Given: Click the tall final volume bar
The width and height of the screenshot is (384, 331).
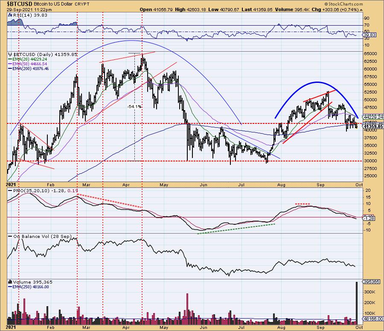Looking at the screenshot, I should (357, 303).
